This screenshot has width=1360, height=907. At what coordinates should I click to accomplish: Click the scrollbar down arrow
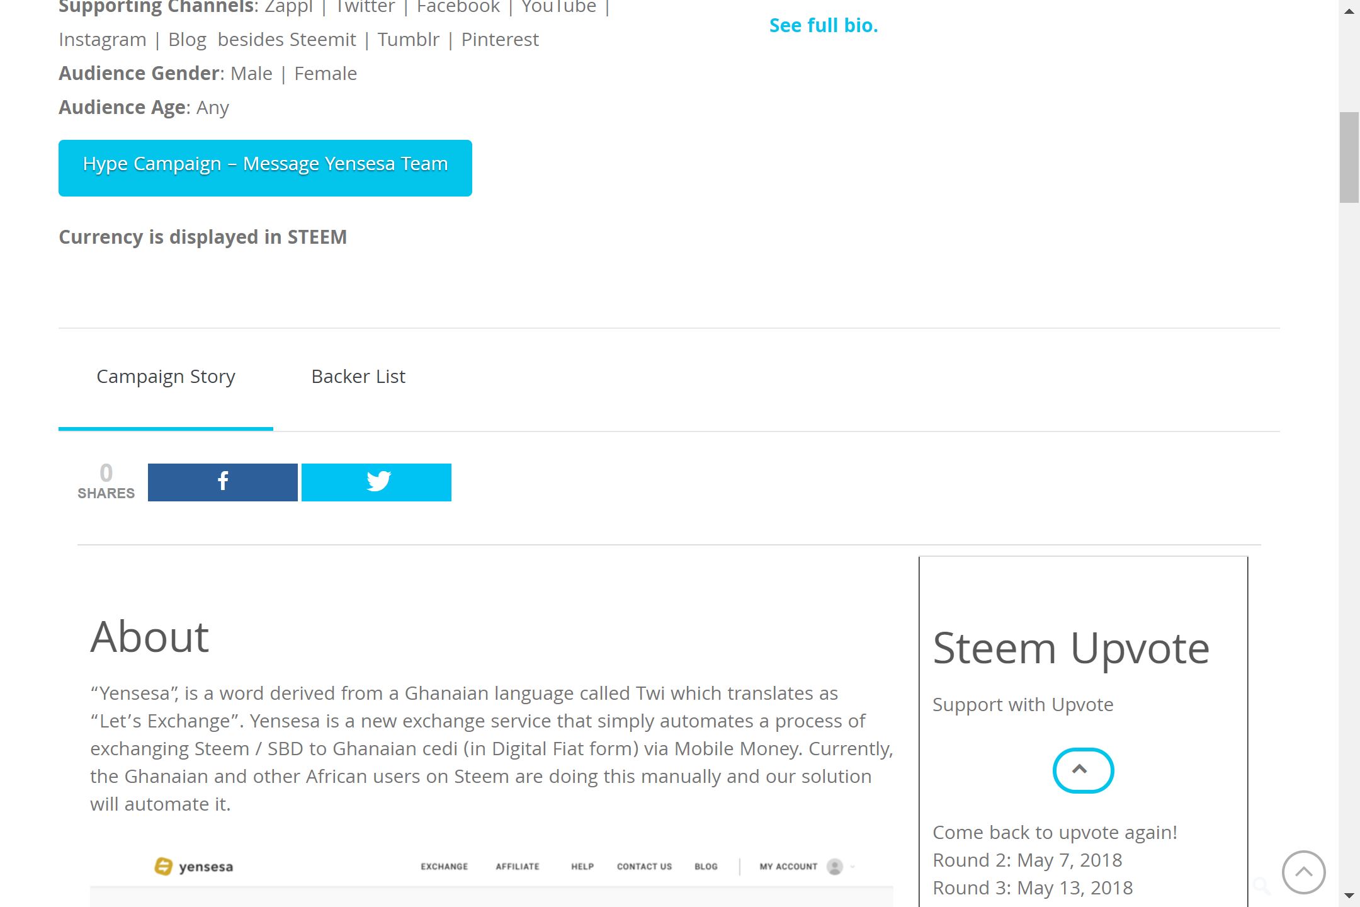point(1349,896)
